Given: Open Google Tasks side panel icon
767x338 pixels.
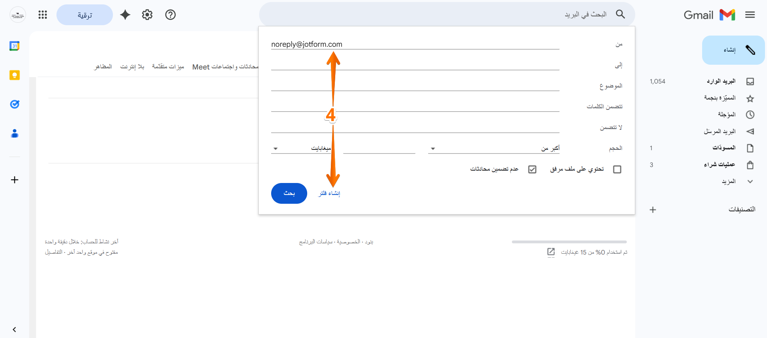Looking at the screenshot, I should [x=15, y=104].
